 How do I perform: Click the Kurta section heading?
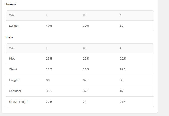(x=9, y=37)
